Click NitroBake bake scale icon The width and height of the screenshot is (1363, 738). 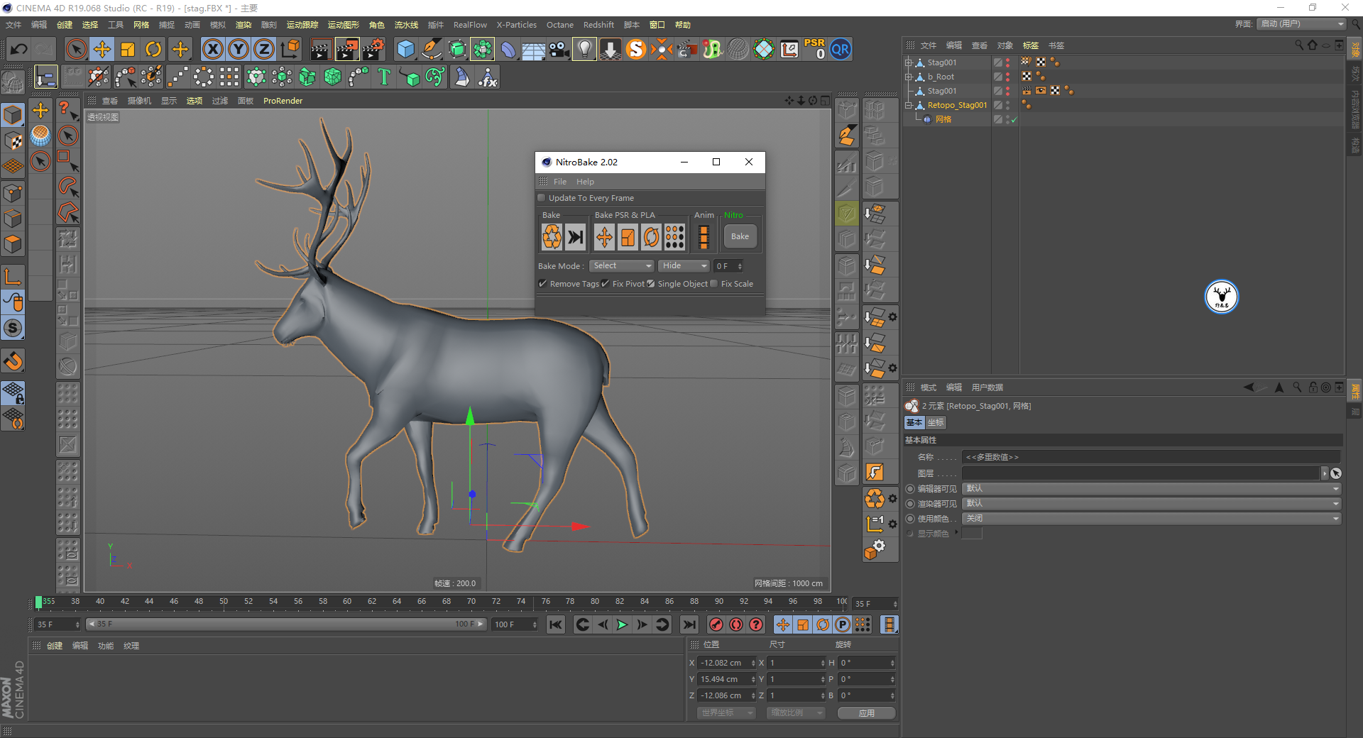pos(628,236)
